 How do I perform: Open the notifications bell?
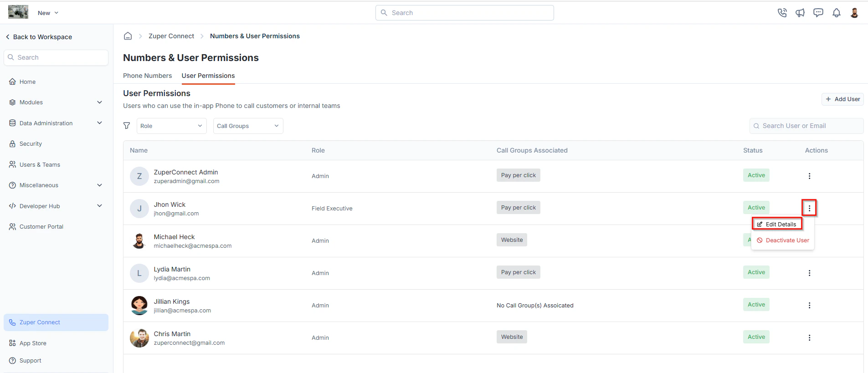[837, 13]
